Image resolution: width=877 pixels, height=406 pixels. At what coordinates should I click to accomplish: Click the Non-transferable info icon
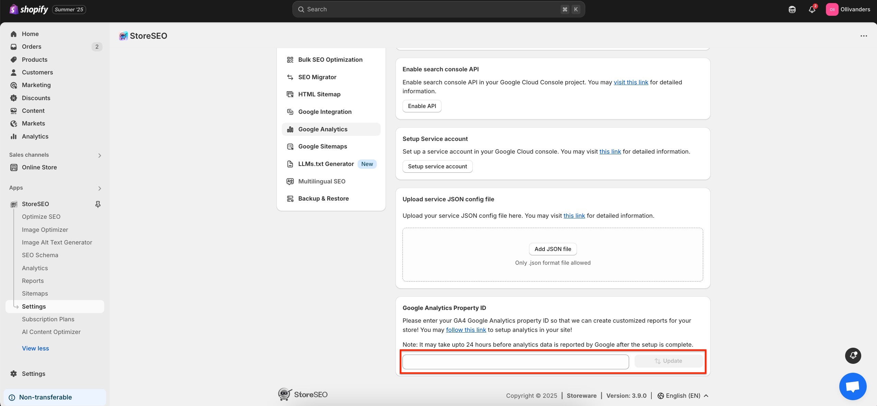[12, 397]
